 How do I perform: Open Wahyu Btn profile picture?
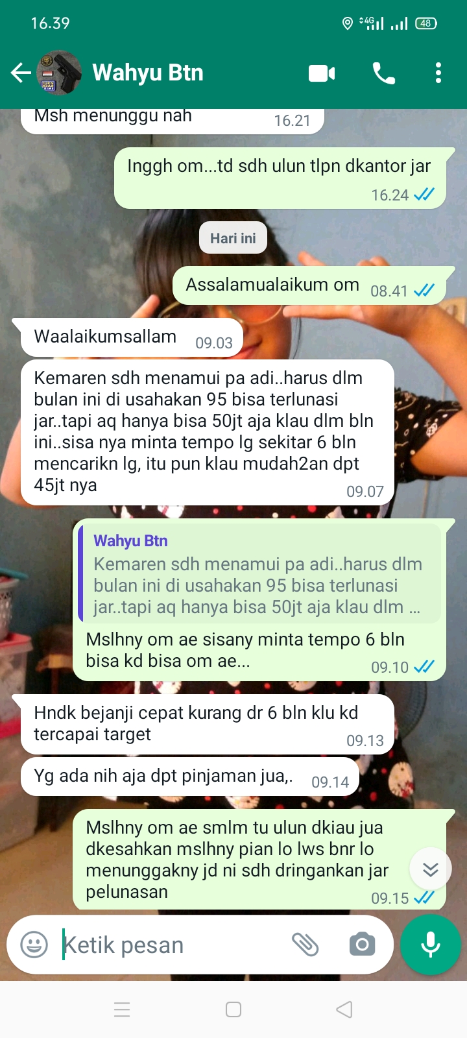coord(60,73)
